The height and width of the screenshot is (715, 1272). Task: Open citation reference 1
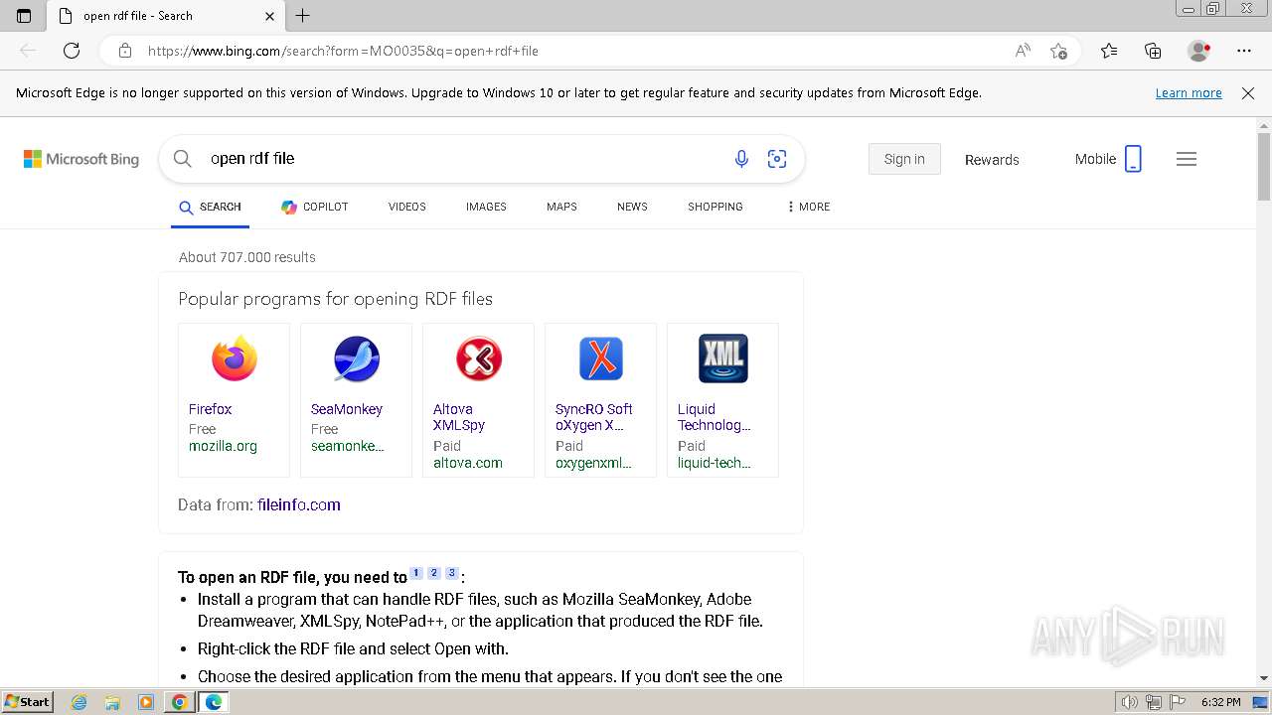coord(416,573)
